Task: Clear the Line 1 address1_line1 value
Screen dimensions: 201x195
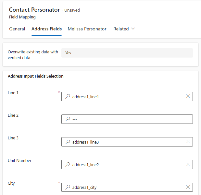Action: pyautogui.click(x=188, y=96)
